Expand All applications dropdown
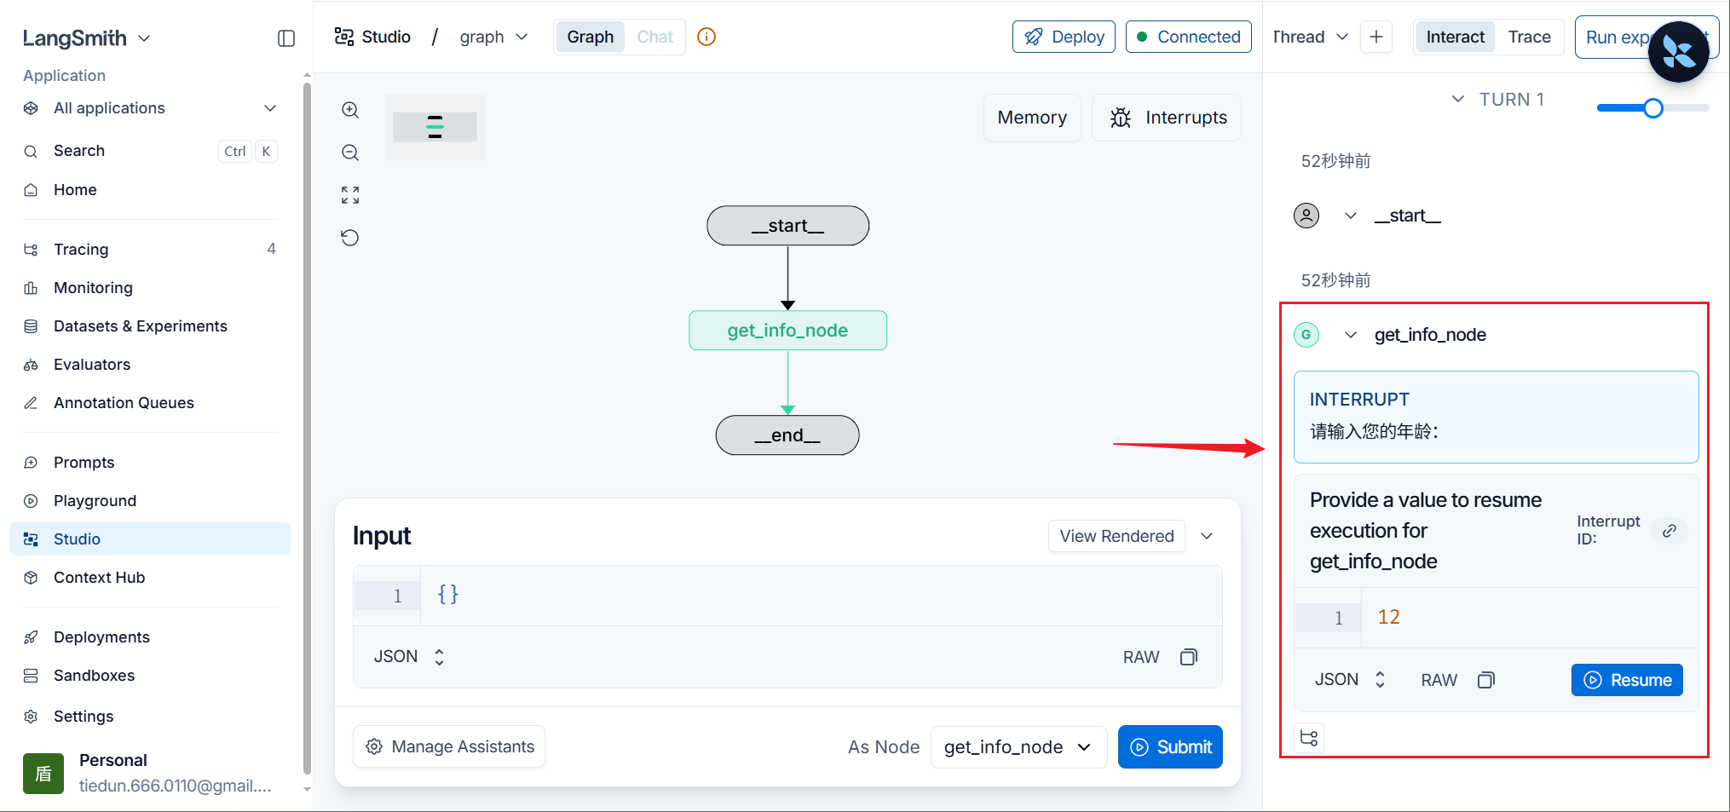The image size is (1730, 812). (x=150, y=108)
